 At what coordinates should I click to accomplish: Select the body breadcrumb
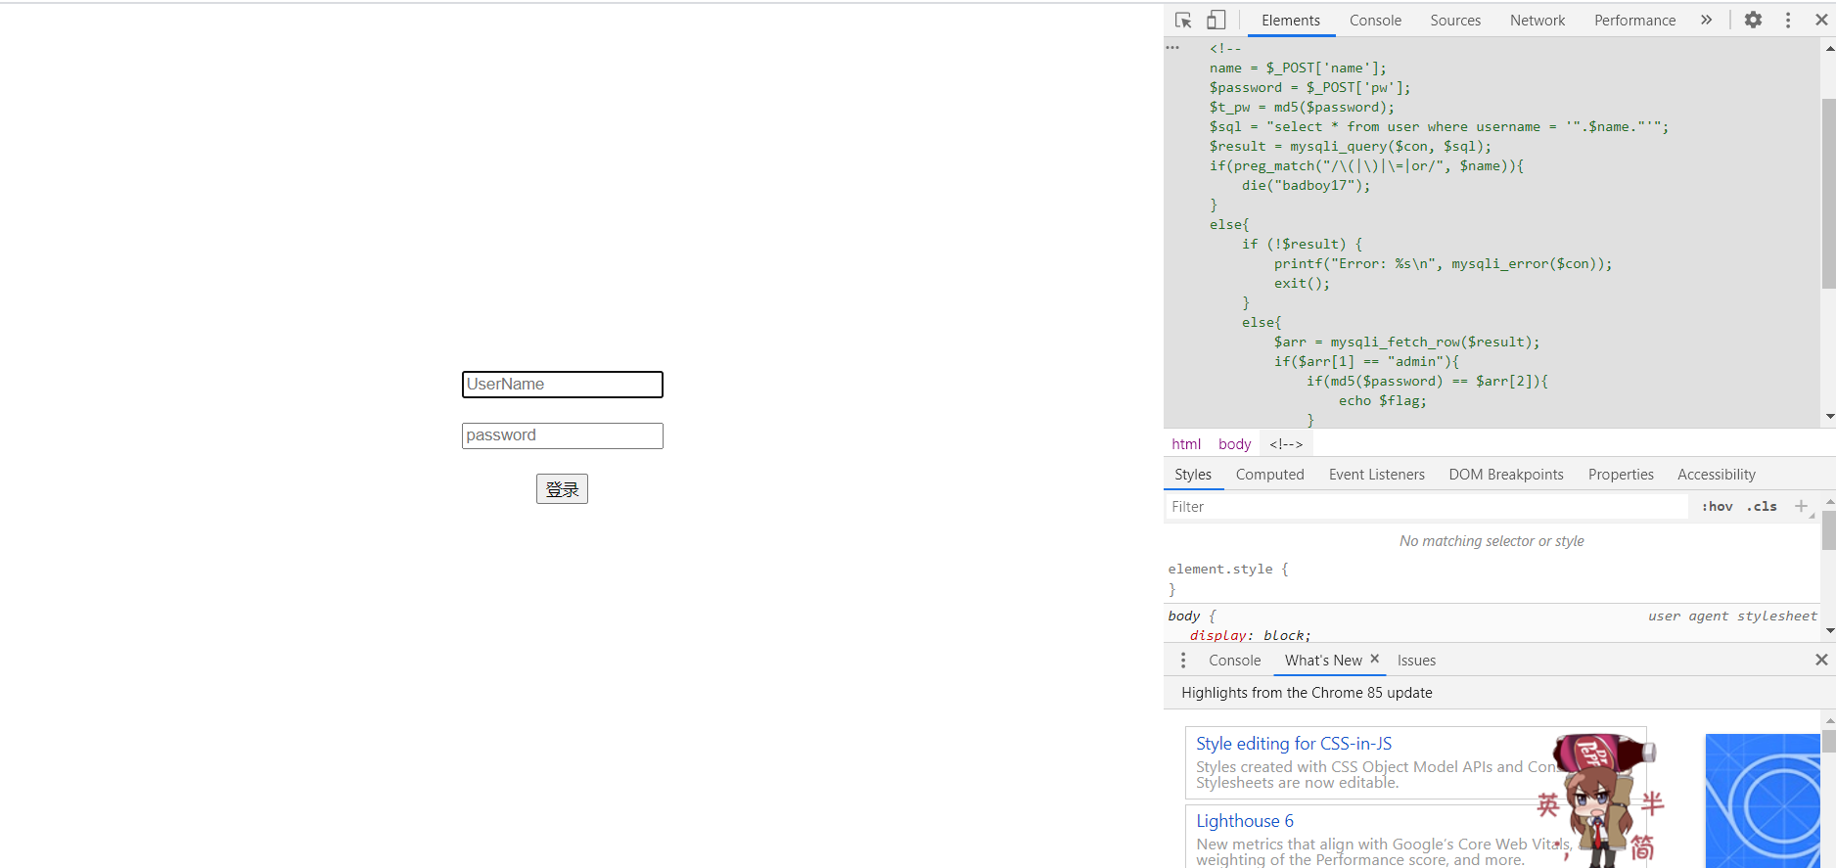[1234, 444]
